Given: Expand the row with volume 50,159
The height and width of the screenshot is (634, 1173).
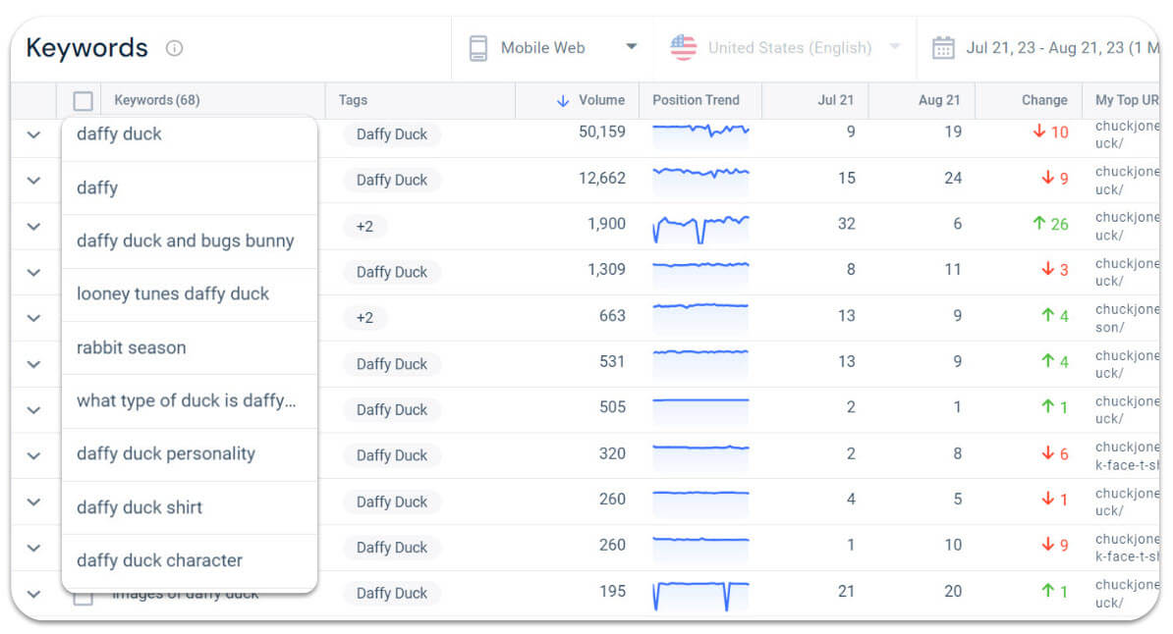Looking at the screenshot, I should coord(33,135).
